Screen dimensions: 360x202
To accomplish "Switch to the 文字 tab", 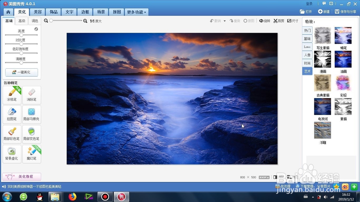I will point(69,12).
